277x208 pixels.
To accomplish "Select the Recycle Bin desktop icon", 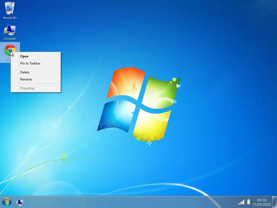I will 10,10.
